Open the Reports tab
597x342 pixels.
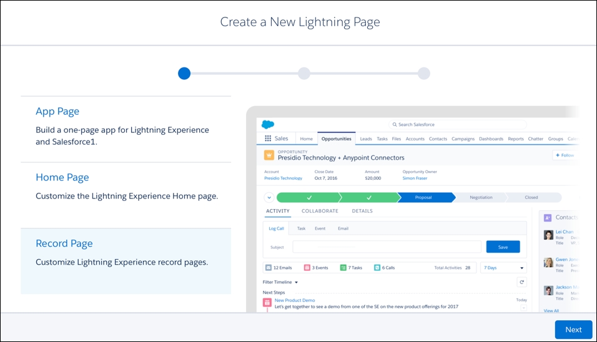tap(516, 139)
